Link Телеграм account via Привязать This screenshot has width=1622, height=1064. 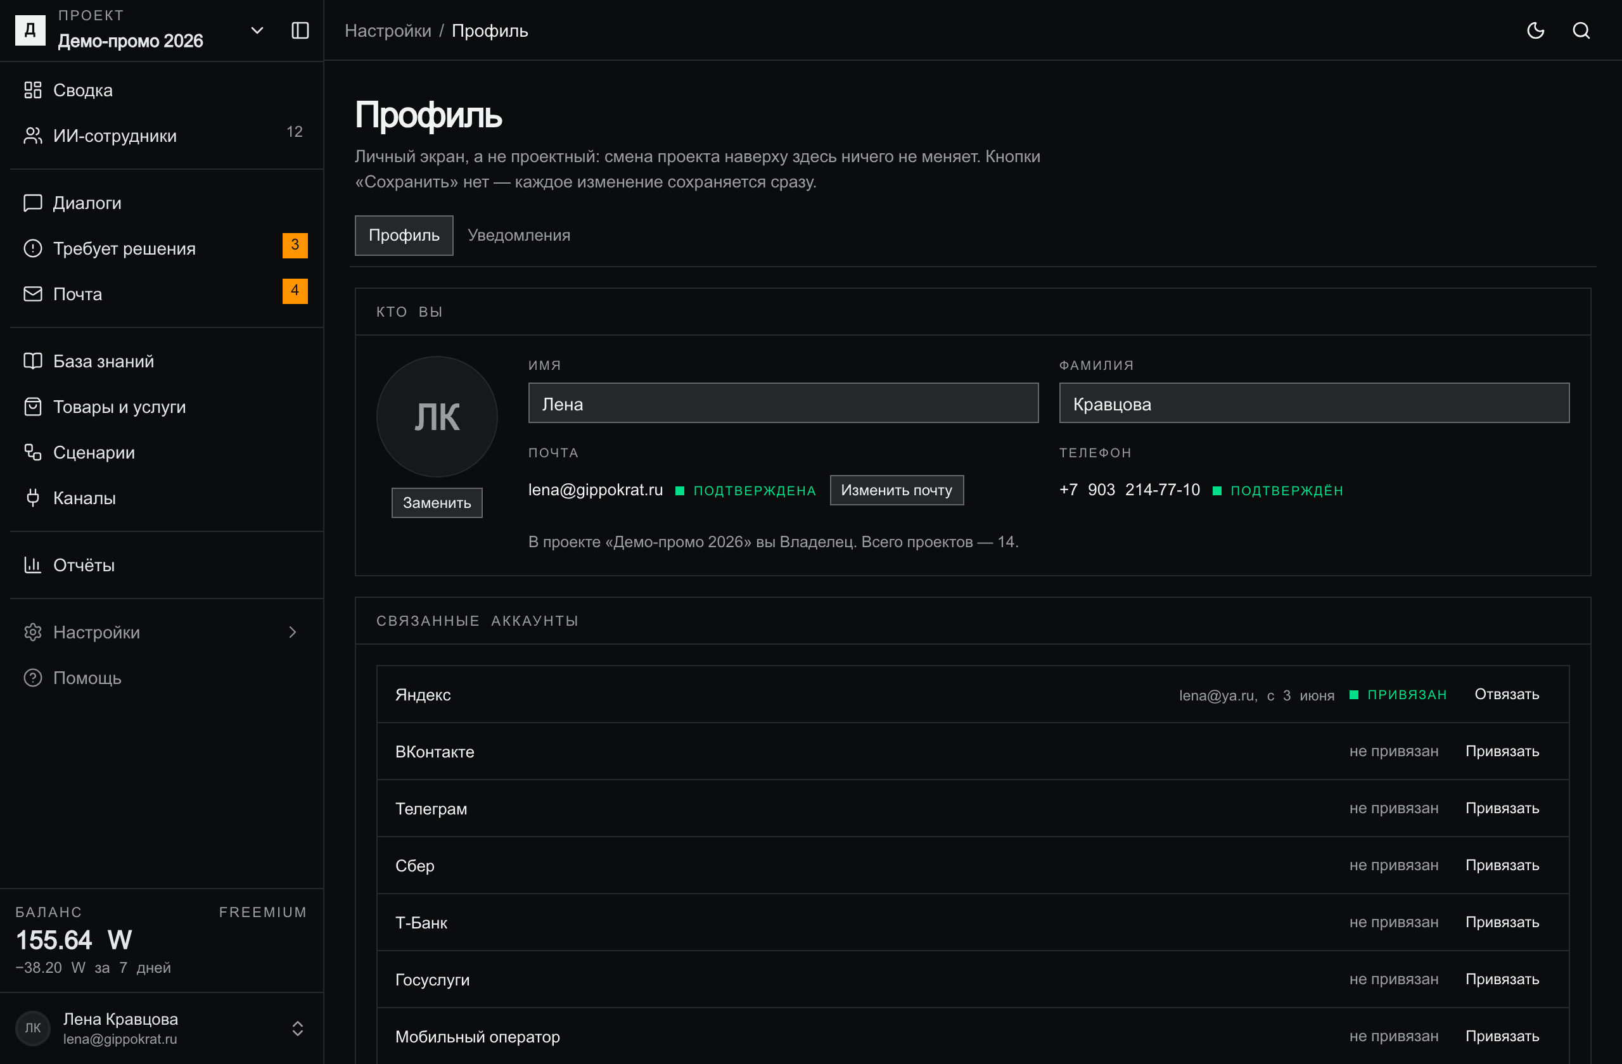(x=1502, y=809)
